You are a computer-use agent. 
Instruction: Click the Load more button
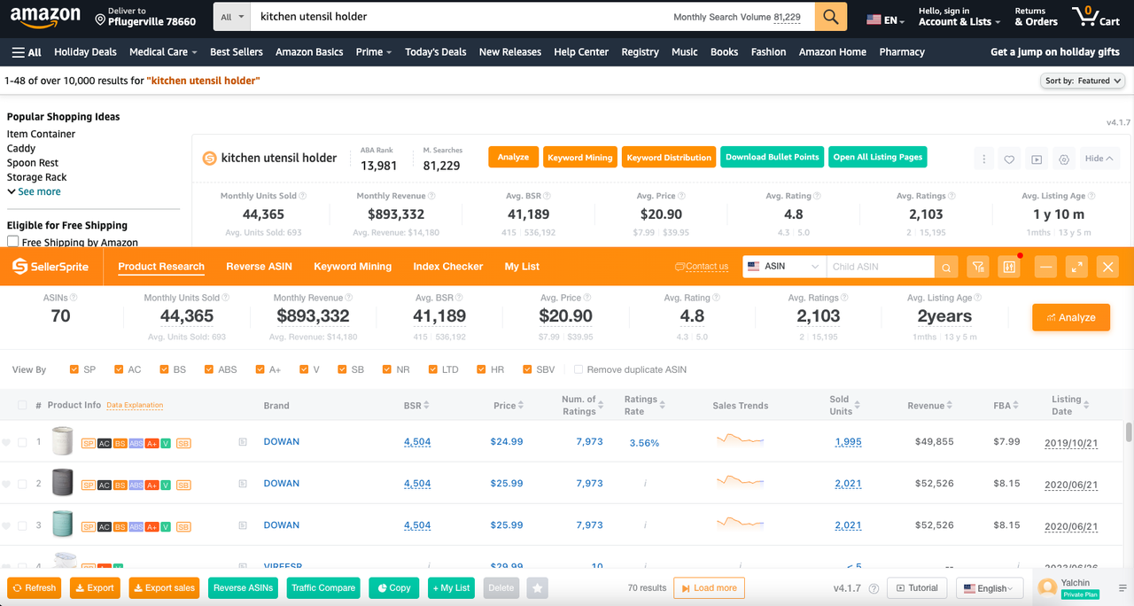(709, 587)
